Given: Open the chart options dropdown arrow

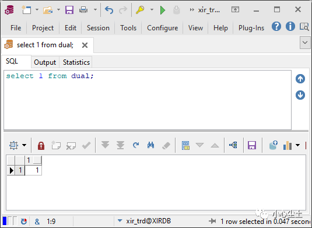Looking at the screenshot, I should click(x=297, y=145).
